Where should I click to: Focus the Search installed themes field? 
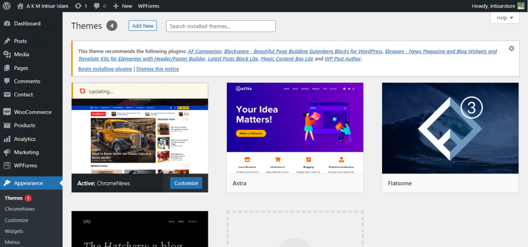(x=221, y=26)
